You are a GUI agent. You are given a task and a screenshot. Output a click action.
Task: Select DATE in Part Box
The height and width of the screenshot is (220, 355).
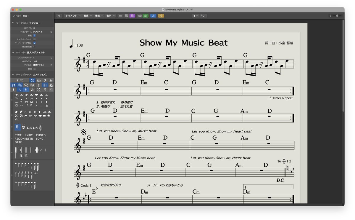click(x=18, y=142)
